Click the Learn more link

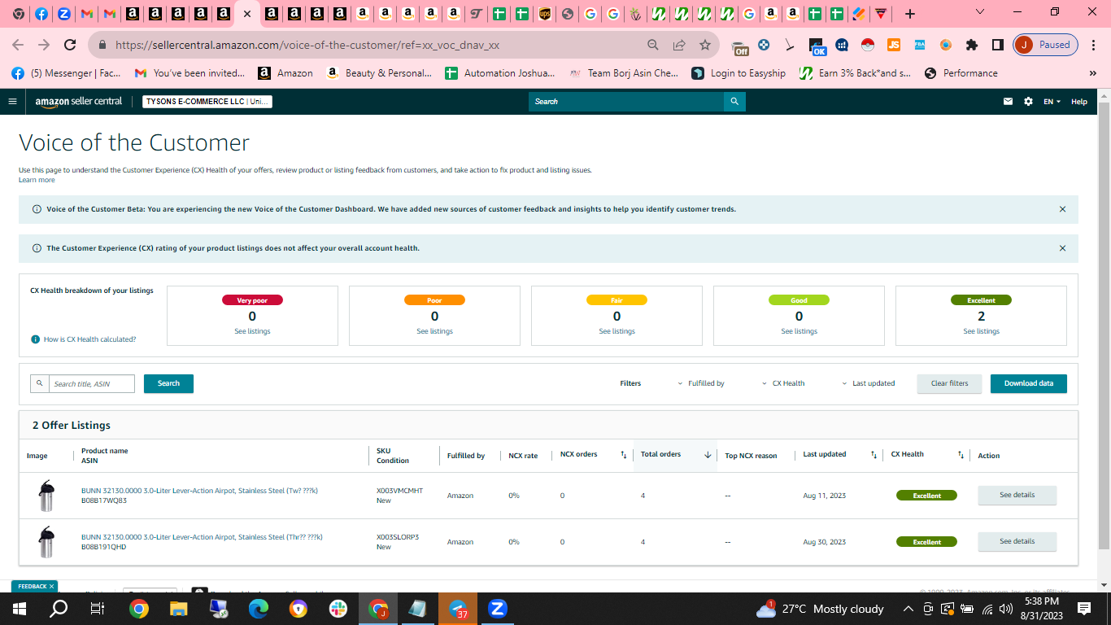tap(37, 180)
